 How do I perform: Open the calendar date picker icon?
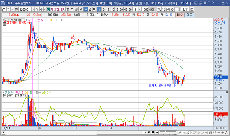pyautogui.click(x=192, y=9)
